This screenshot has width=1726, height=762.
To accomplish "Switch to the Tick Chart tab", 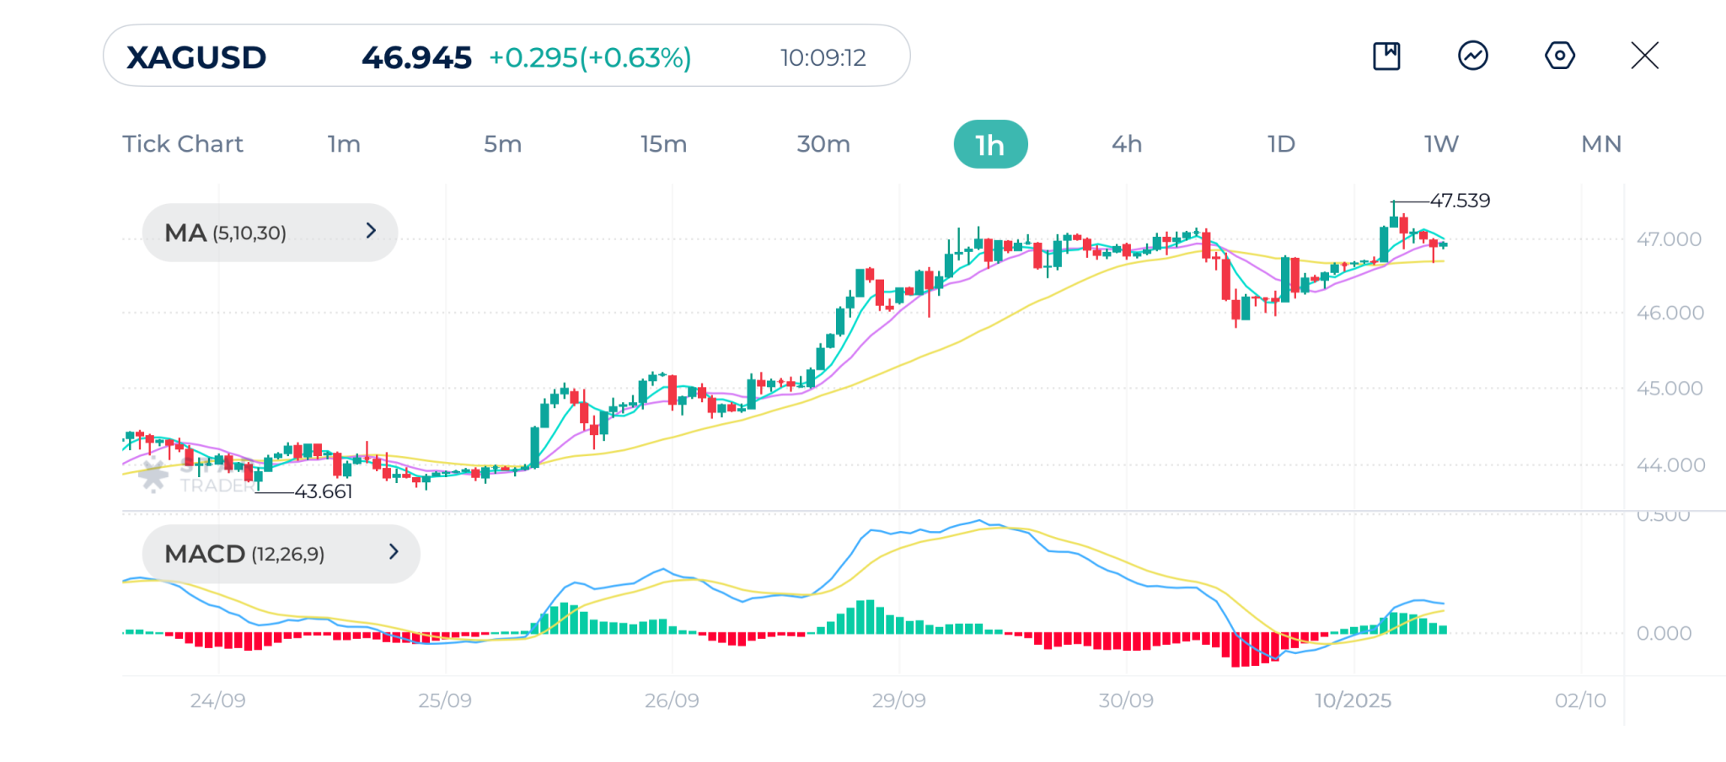I will 183,144.
